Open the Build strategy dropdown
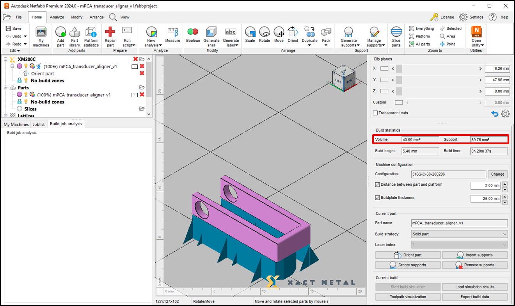Screen dimensions: 515x306 pos(460,234)
